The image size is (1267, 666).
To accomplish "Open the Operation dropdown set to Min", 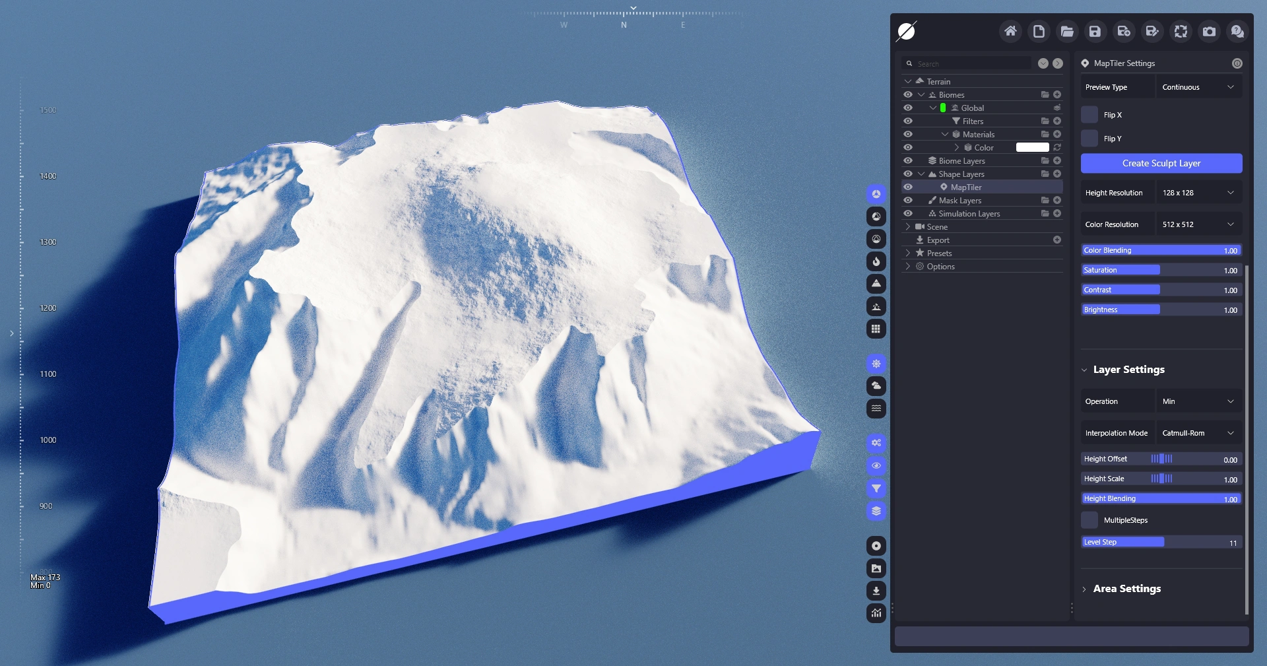I will [x=1198, y=401].
